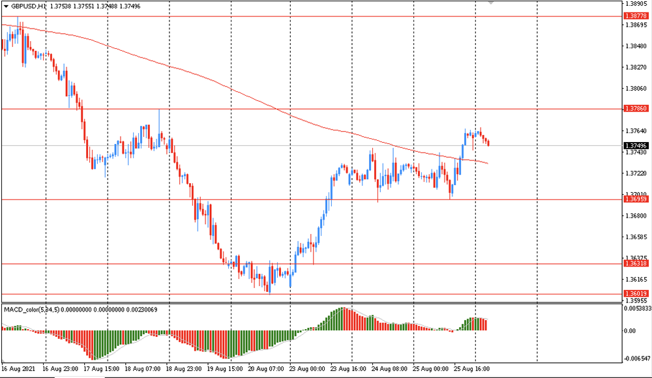Viewport: 652px width, 378px height.
Task: Select the OHLC values 1.37538 1.37551 1.37488 1.37496
Action: point(95,7)
